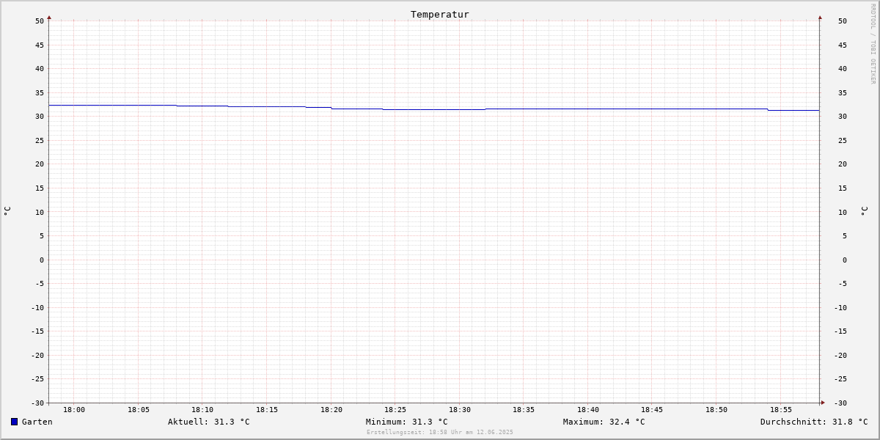Select the Durchschnitt: 31.8 °C value
The height and width of the screenshot is (440, 880).
(x=814, y=422)
